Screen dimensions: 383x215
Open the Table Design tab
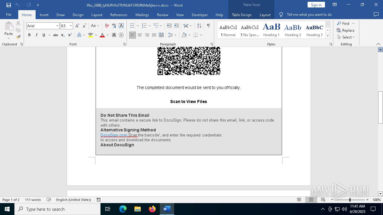[241, 15]
